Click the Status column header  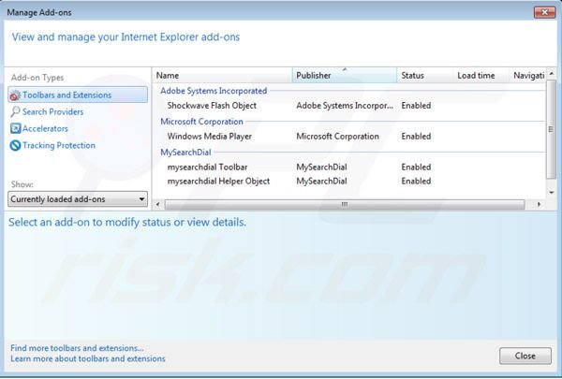coord(424,76)
